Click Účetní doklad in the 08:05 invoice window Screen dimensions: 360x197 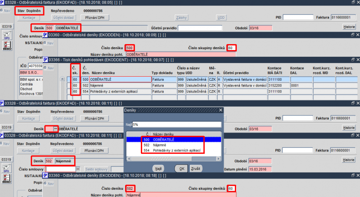pos(63,18)
